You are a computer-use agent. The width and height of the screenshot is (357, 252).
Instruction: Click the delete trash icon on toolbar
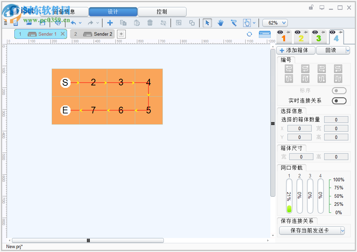pyautogui.click(x=150, y=23)
